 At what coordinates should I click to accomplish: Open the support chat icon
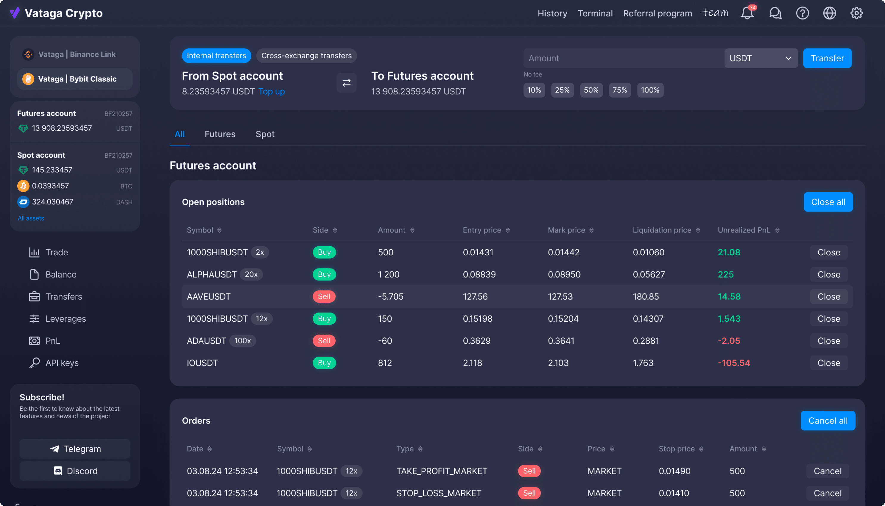pos(775,13)
